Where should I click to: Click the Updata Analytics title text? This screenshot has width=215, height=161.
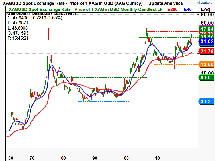pyautogui.click(x=165, y=3)
